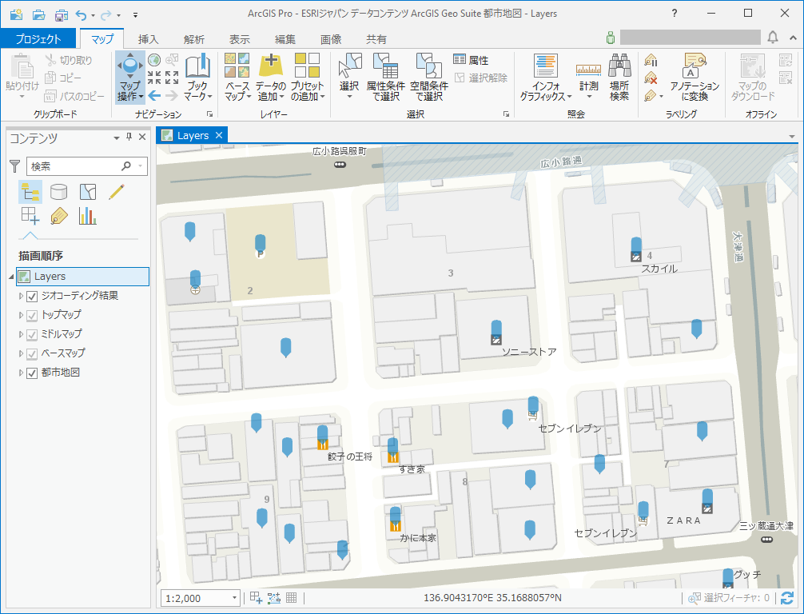Viewport: 804px width, 614px height.
Task: Click the データの追加 (Add Data) icon
Action: 271,69
